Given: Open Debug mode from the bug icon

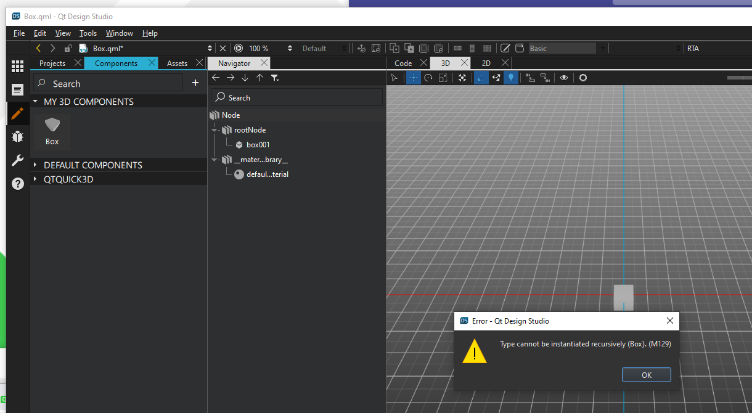Looking at the screenshot, I should click(x=17, y=137).
